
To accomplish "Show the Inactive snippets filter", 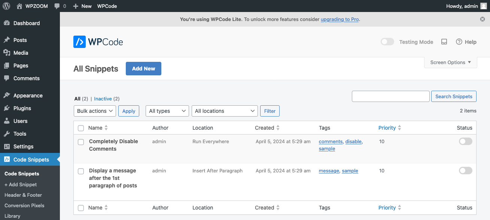I will point(103,99).
